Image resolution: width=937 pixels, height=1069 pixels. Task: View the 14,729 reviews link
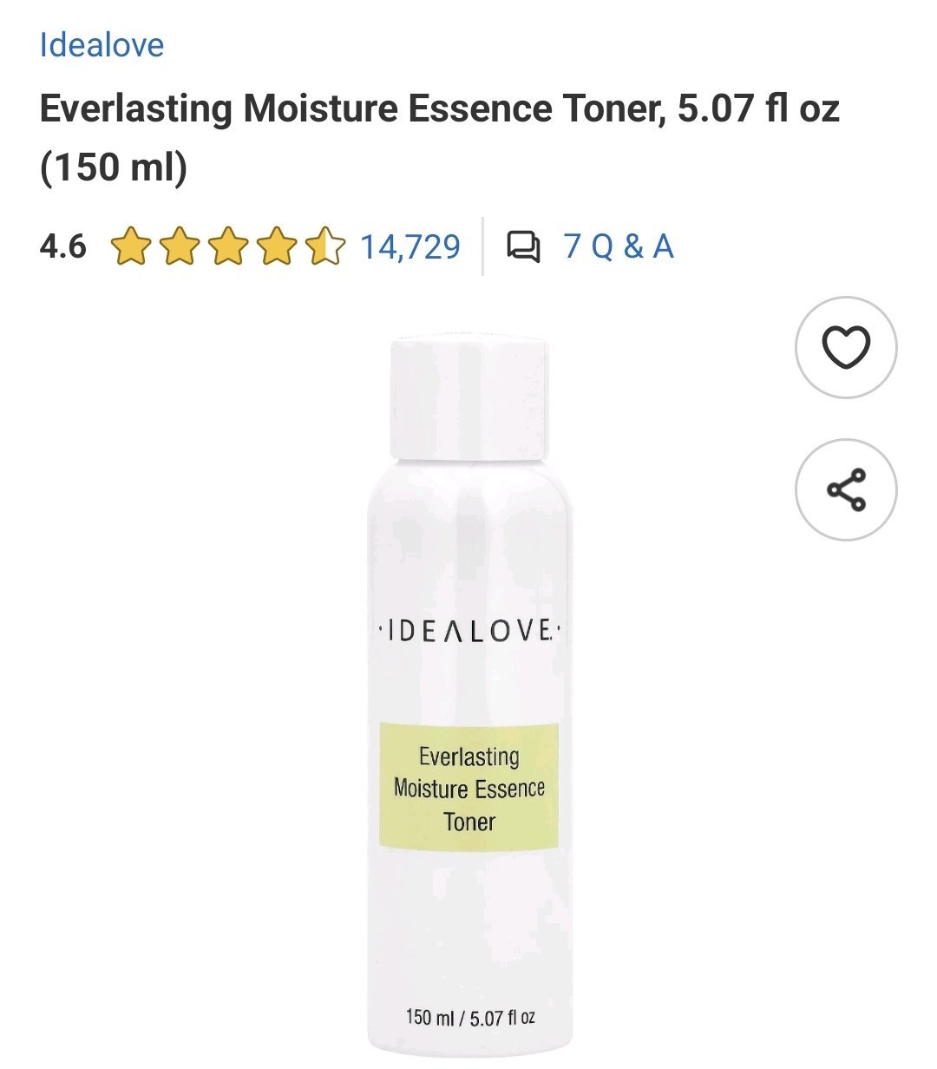(410, 246)
